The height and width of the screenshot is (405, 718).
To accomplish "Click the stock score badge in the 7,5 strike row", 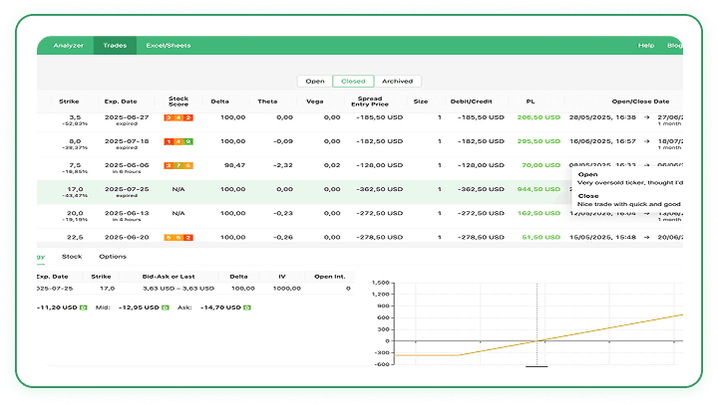I will (179, 165).
